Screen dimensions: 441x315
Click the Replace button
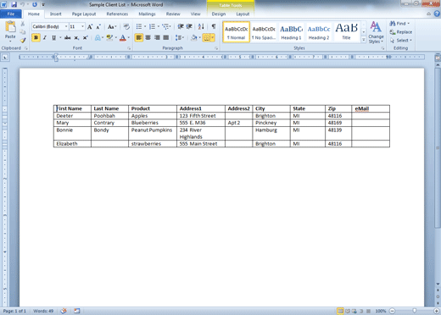point(400,32)
